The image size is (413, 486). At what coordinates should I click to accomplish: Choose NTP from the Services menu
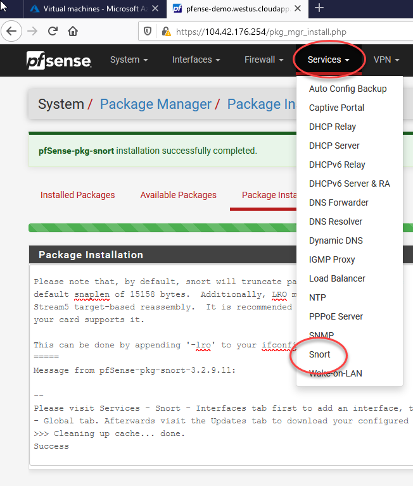tap(317, 297)
